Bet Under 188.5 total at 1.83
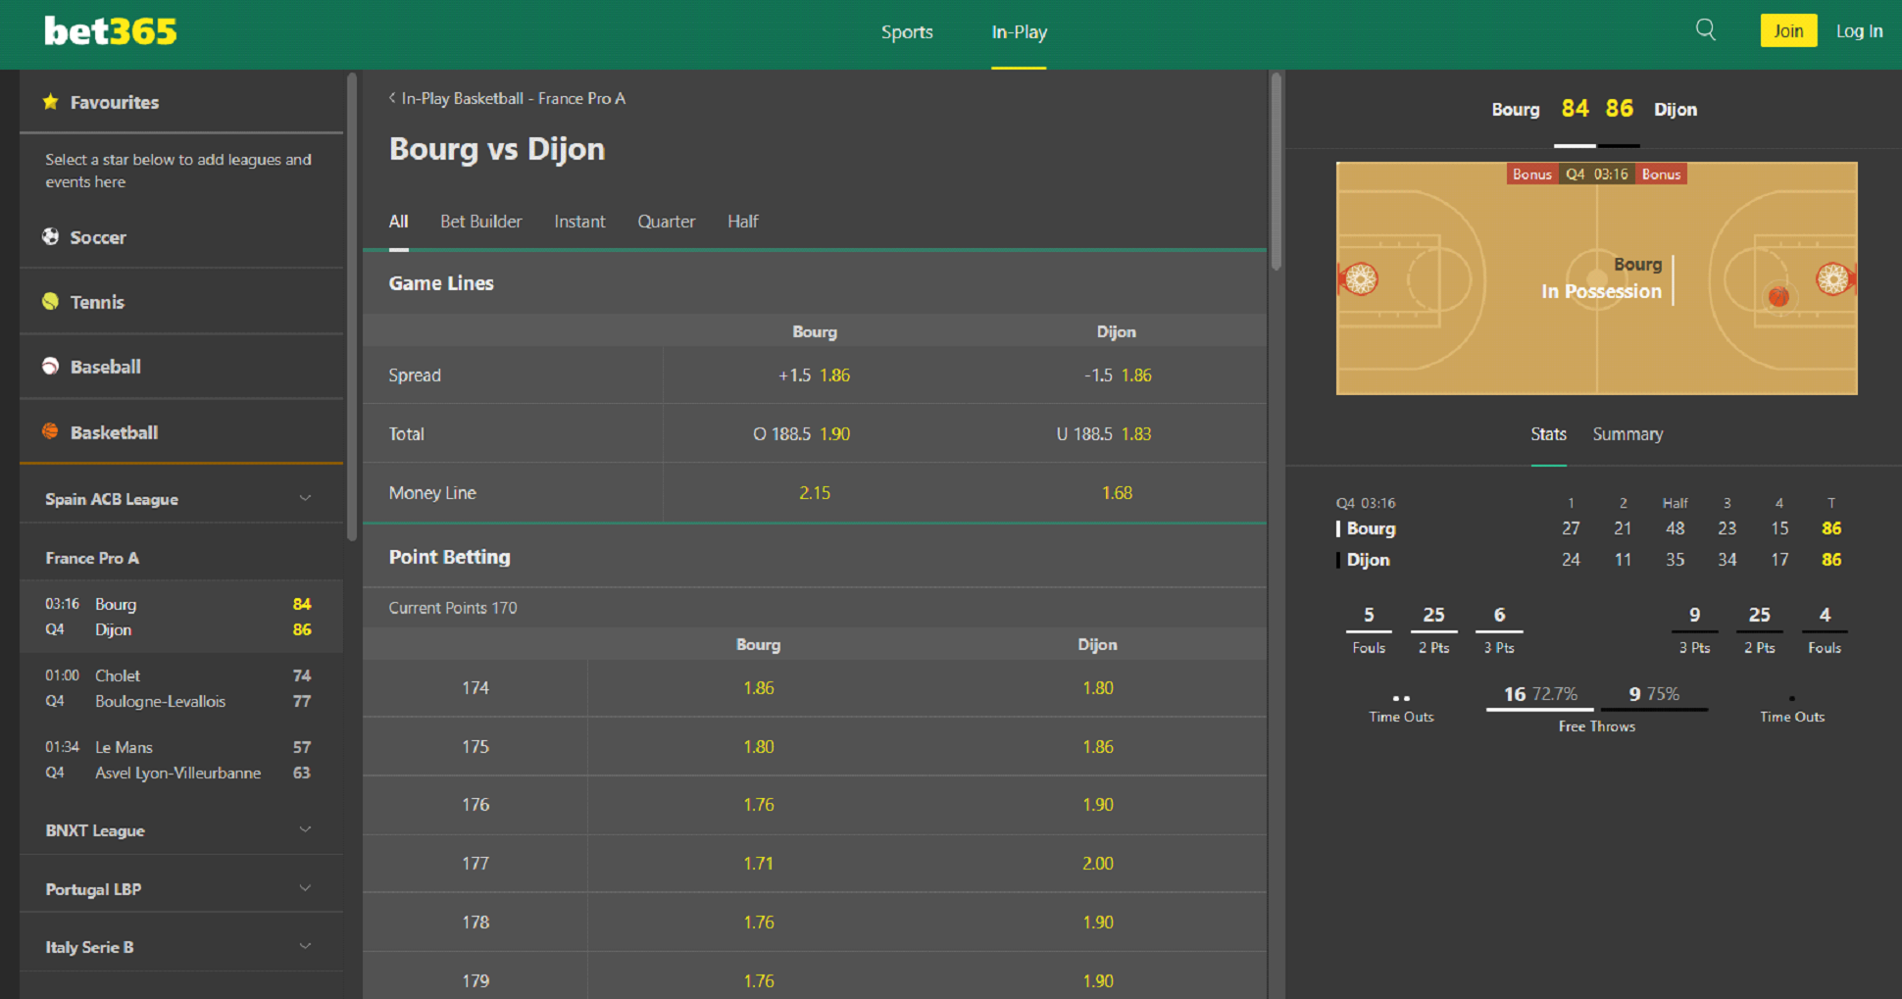The image size is (1902, 999). coord(1117,433)
